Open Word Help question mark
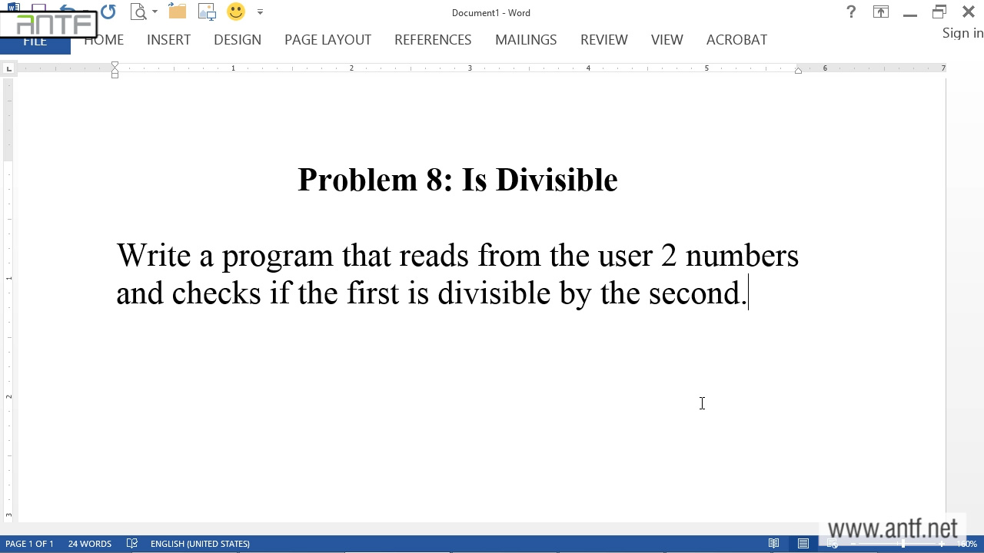984x553 pixels. click(x=851, y=12)
